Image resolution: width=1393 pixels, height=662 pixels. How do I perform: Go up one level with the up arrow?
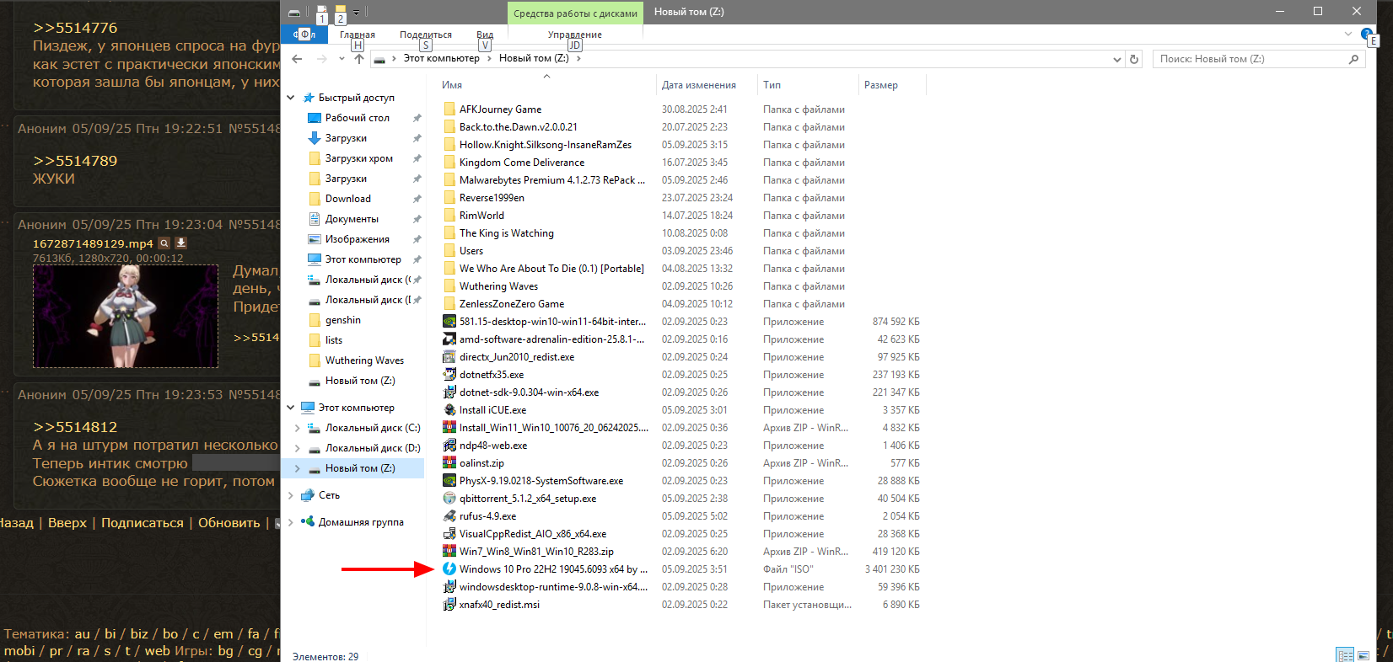359,59
